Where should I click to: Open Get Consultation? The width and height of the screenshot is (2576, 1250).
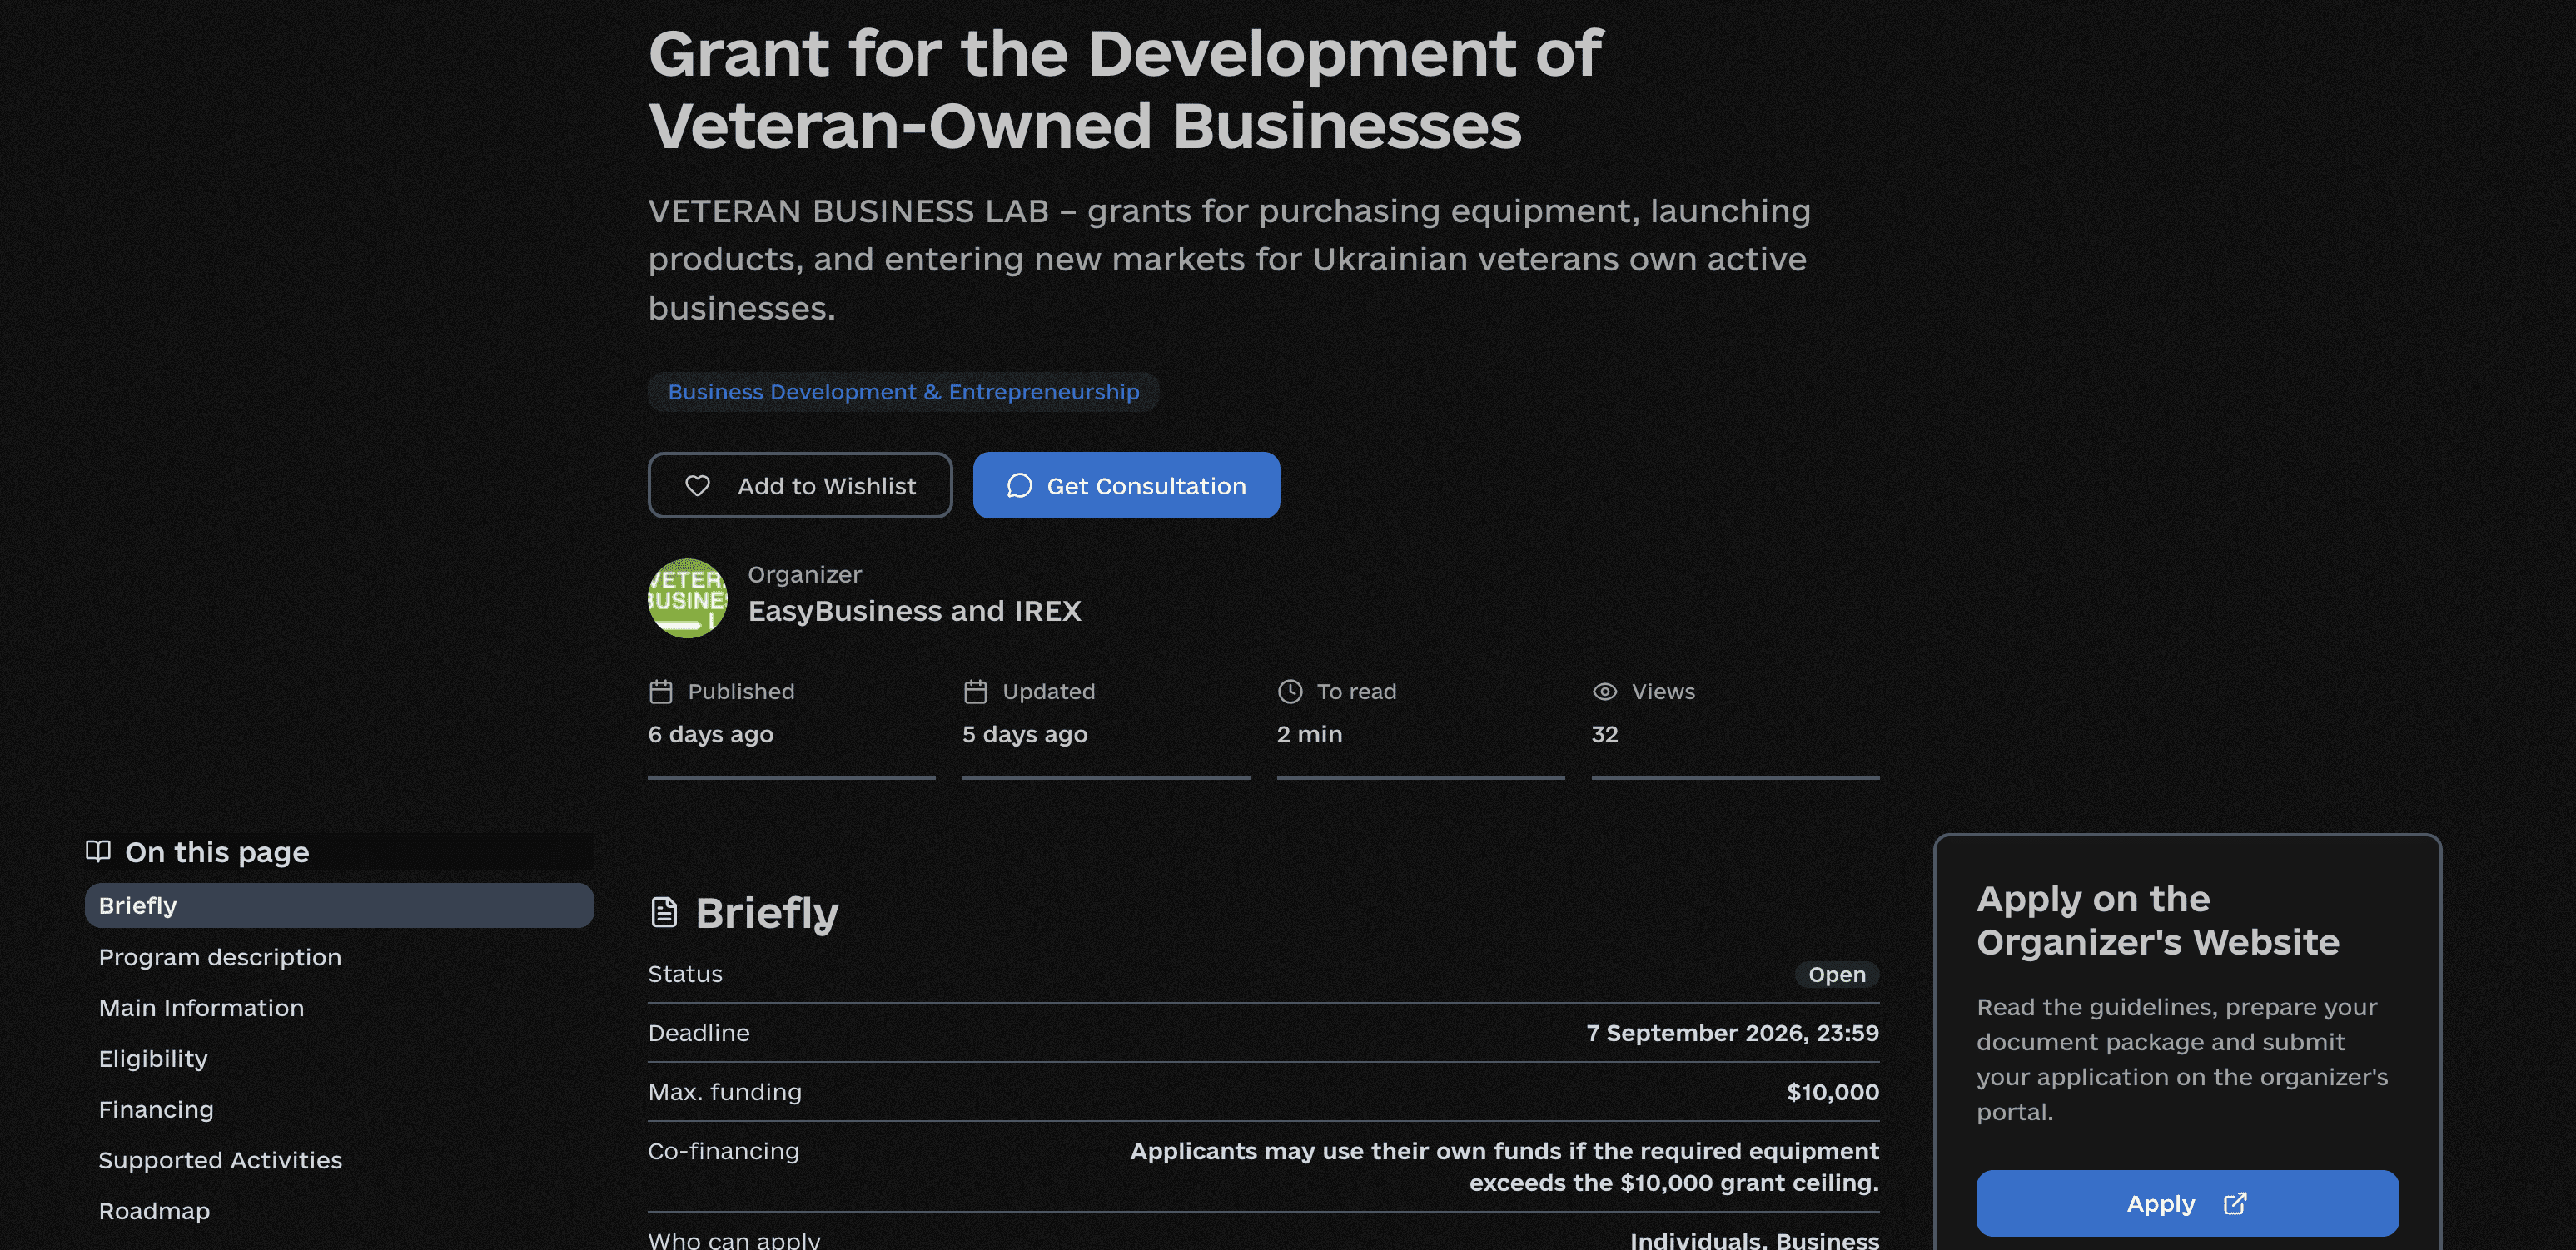1126,486
